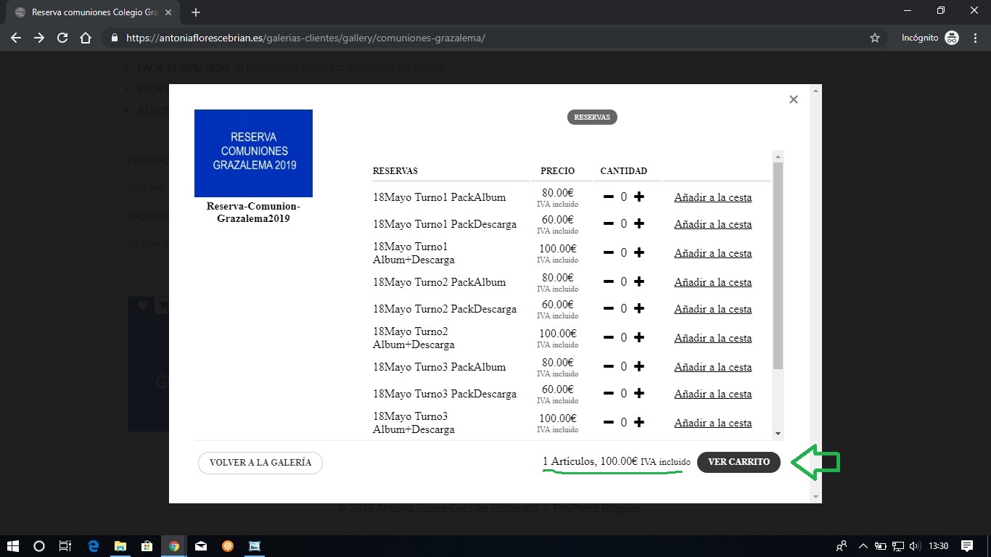
Task: Increase quantity for 18Mayo Turno1 PackAlbum
Action: (639, 197)
